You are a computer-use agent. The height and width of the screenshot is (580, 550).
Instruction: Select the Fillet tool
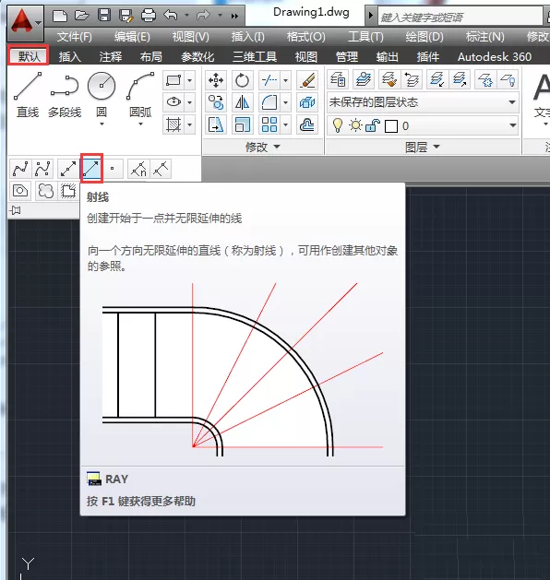pos(269,102)
